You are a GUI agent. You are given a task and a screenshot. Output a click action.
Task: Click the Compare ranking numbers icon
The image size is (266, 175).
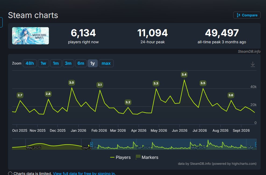238,15
